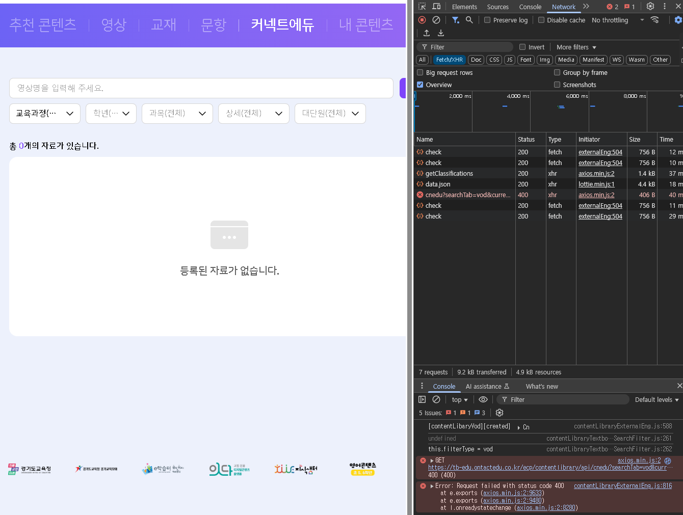Open the network search magnifier
The image size is (683, 515).
[x=469, y=20]
